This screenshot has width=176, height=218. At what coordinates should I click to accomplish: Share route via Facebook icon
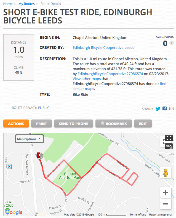pos(165,109)
